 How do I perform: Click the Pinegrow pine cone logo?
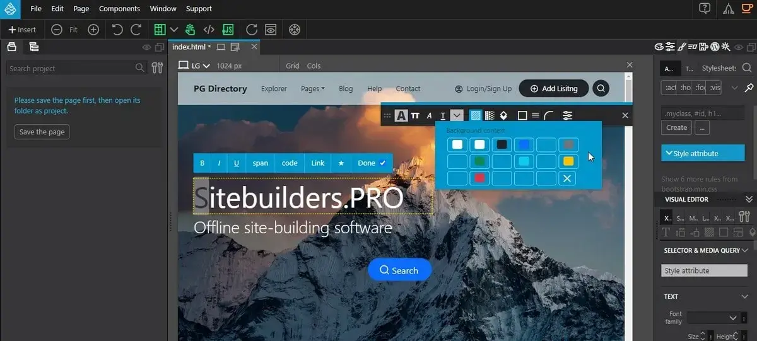click(x=11, y=9)
